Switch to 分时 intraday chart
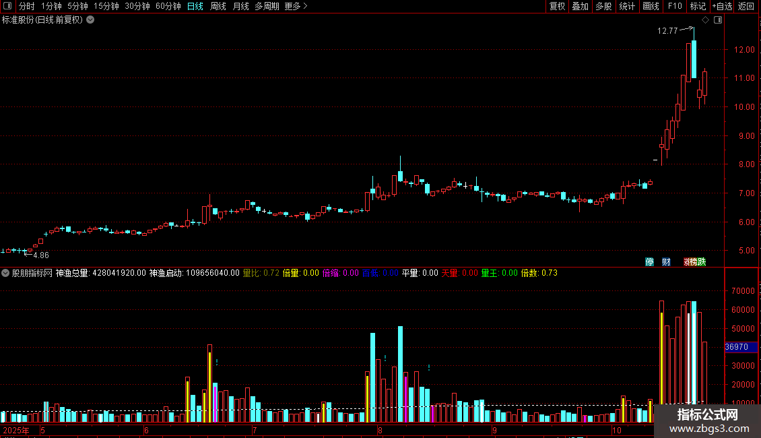Image resolution: width=761 pixels, height=438 pixels. (x=26, y=6)
